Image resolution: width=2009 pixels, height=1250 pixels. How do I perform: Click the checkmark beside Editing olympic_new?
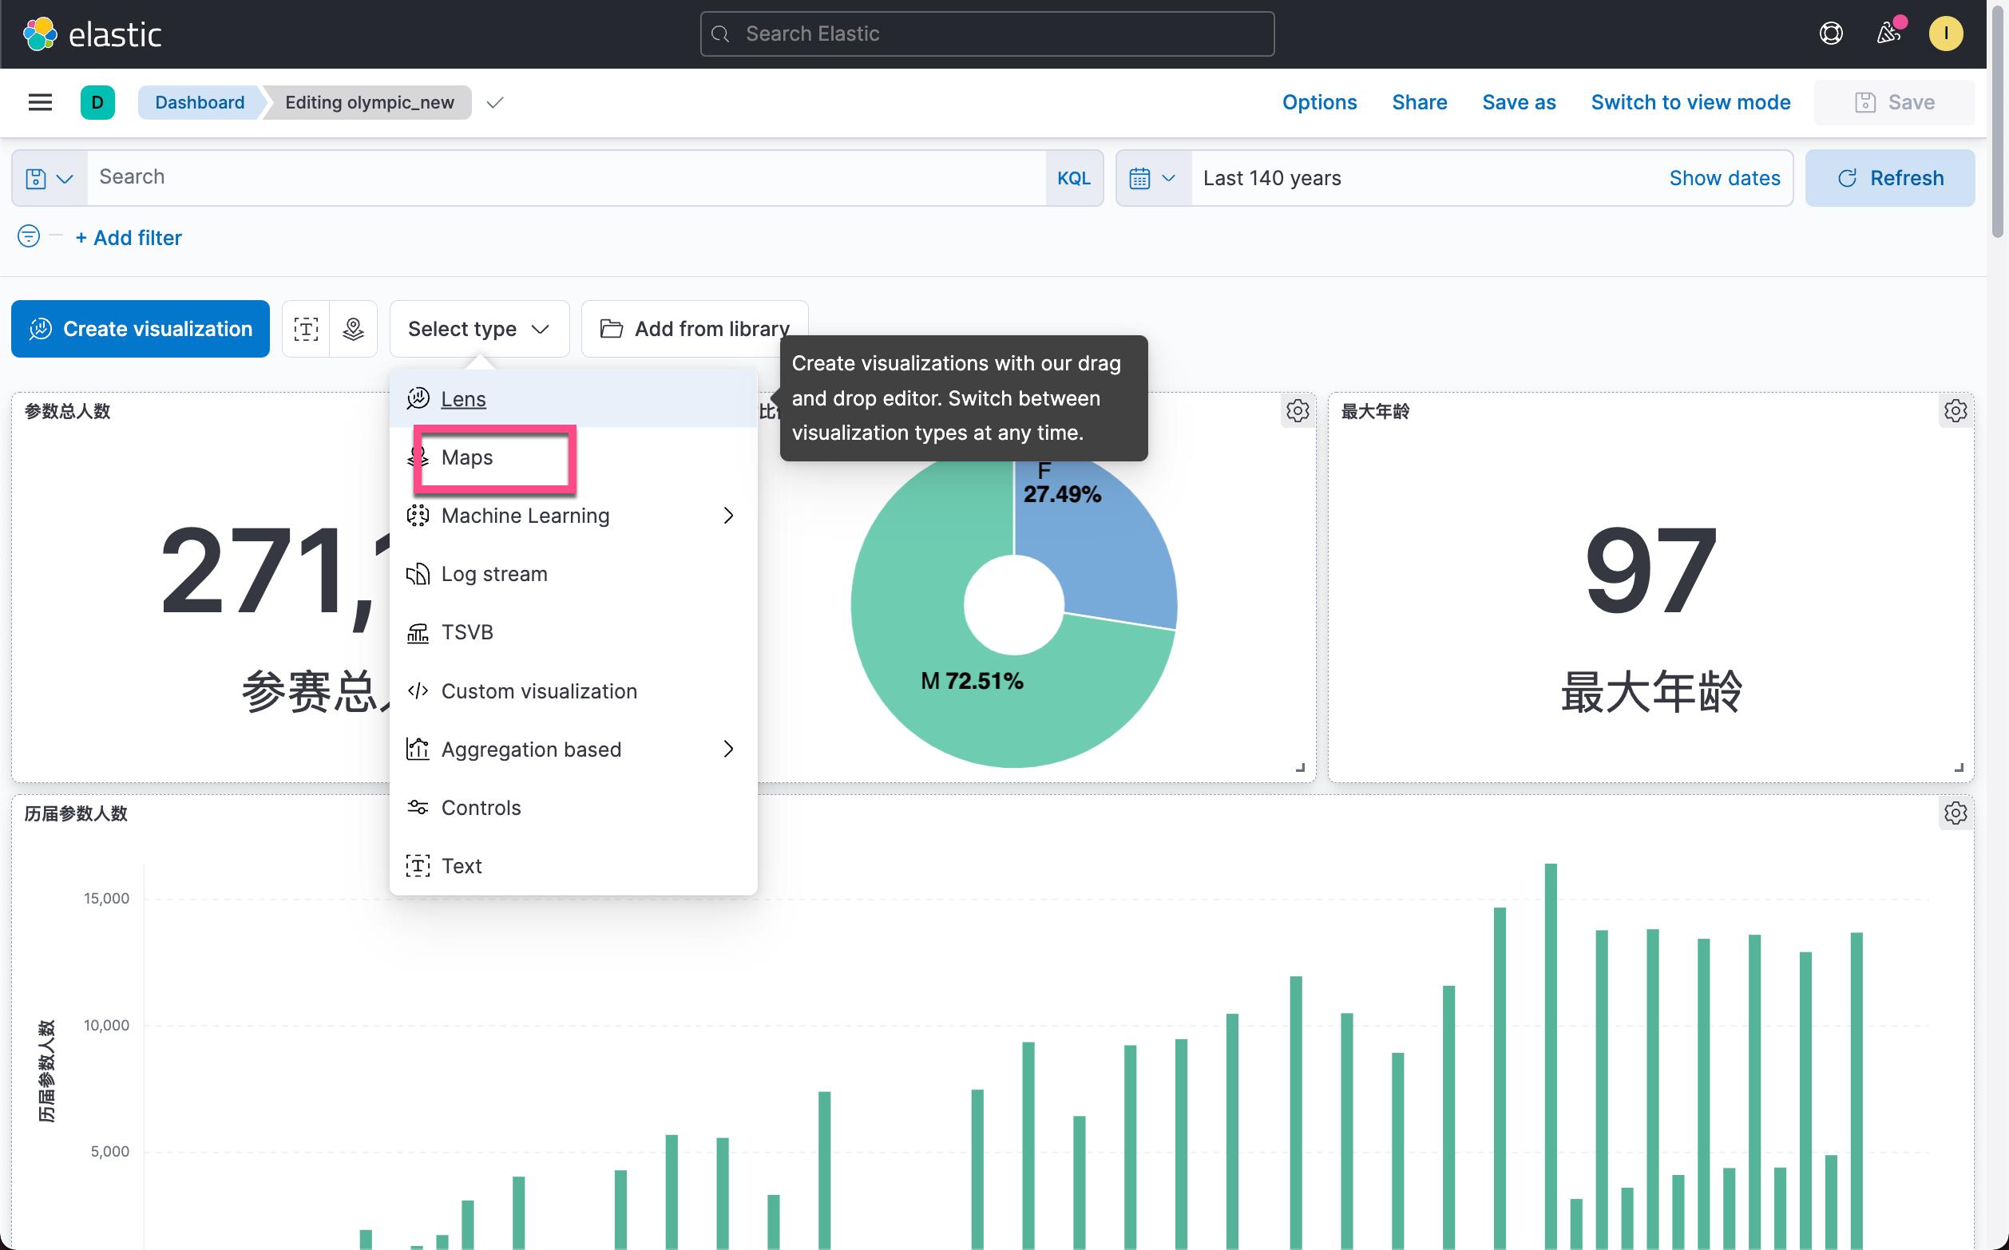[x=494, y=102]
